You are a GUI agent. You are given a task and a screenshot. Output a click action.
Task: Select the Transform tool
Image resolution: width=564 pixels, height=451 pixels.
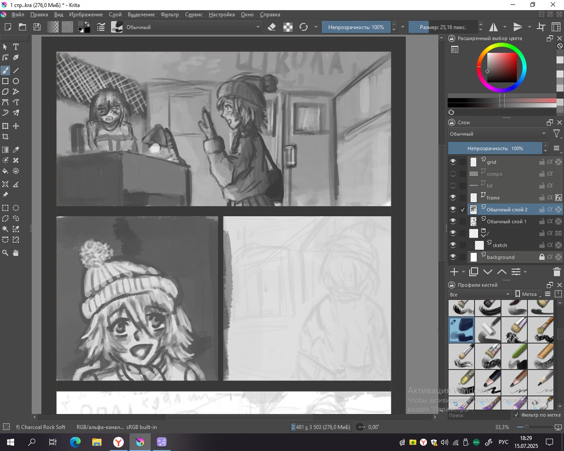click(x=5, y=126)
